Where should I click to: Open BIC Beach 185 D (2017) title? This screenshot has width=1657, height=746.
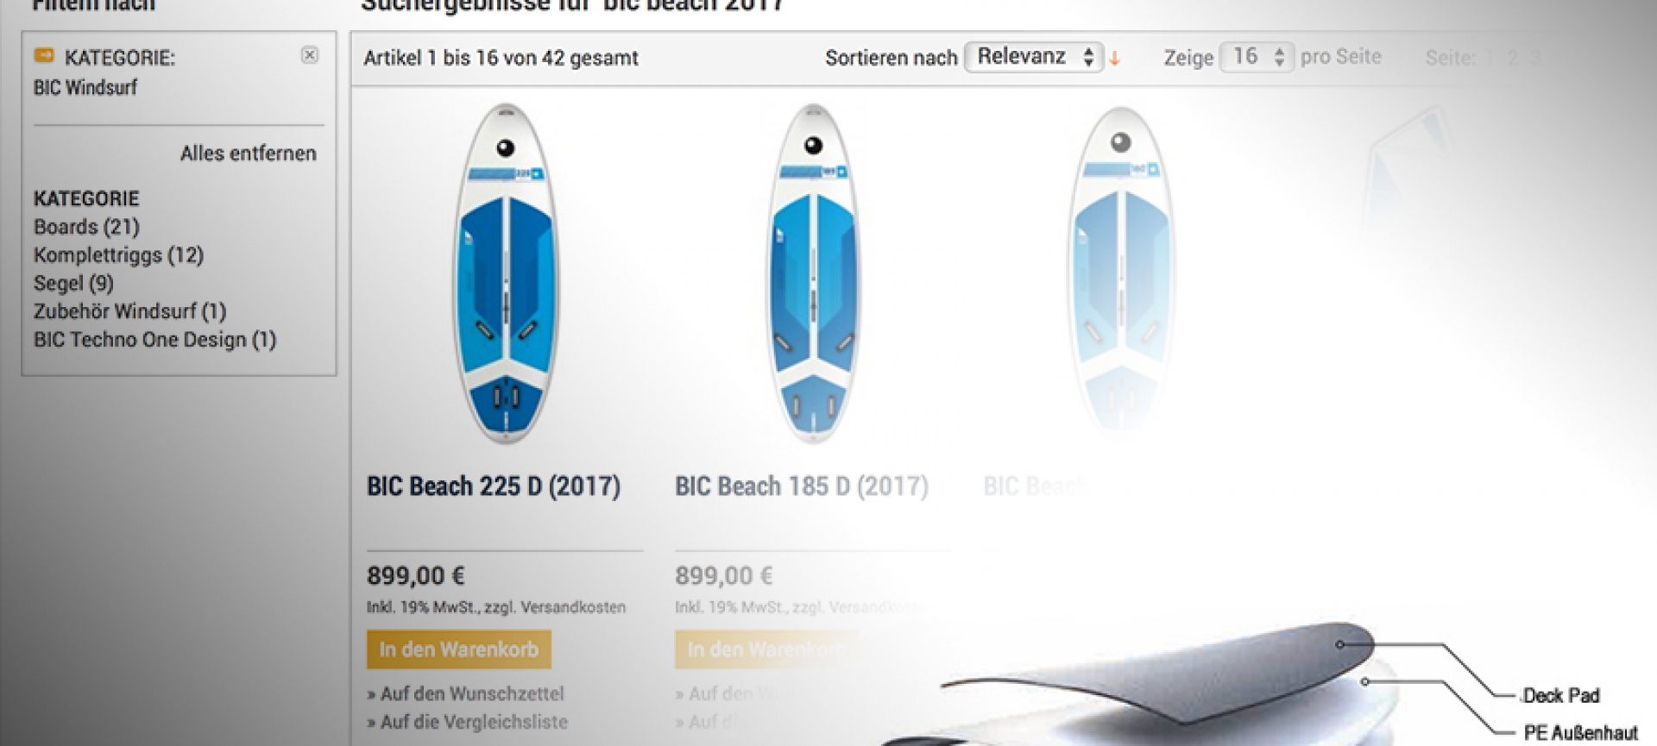click(x=802, y=486)
